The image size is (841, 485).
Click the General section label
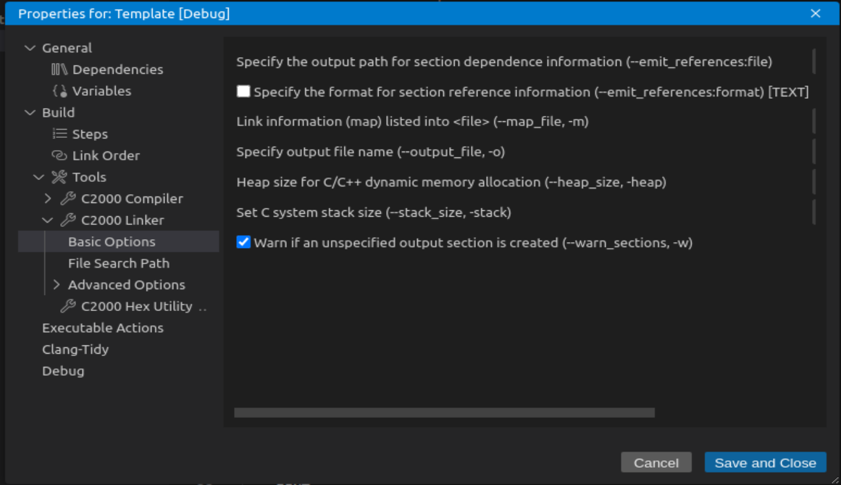tap(67, 48)
